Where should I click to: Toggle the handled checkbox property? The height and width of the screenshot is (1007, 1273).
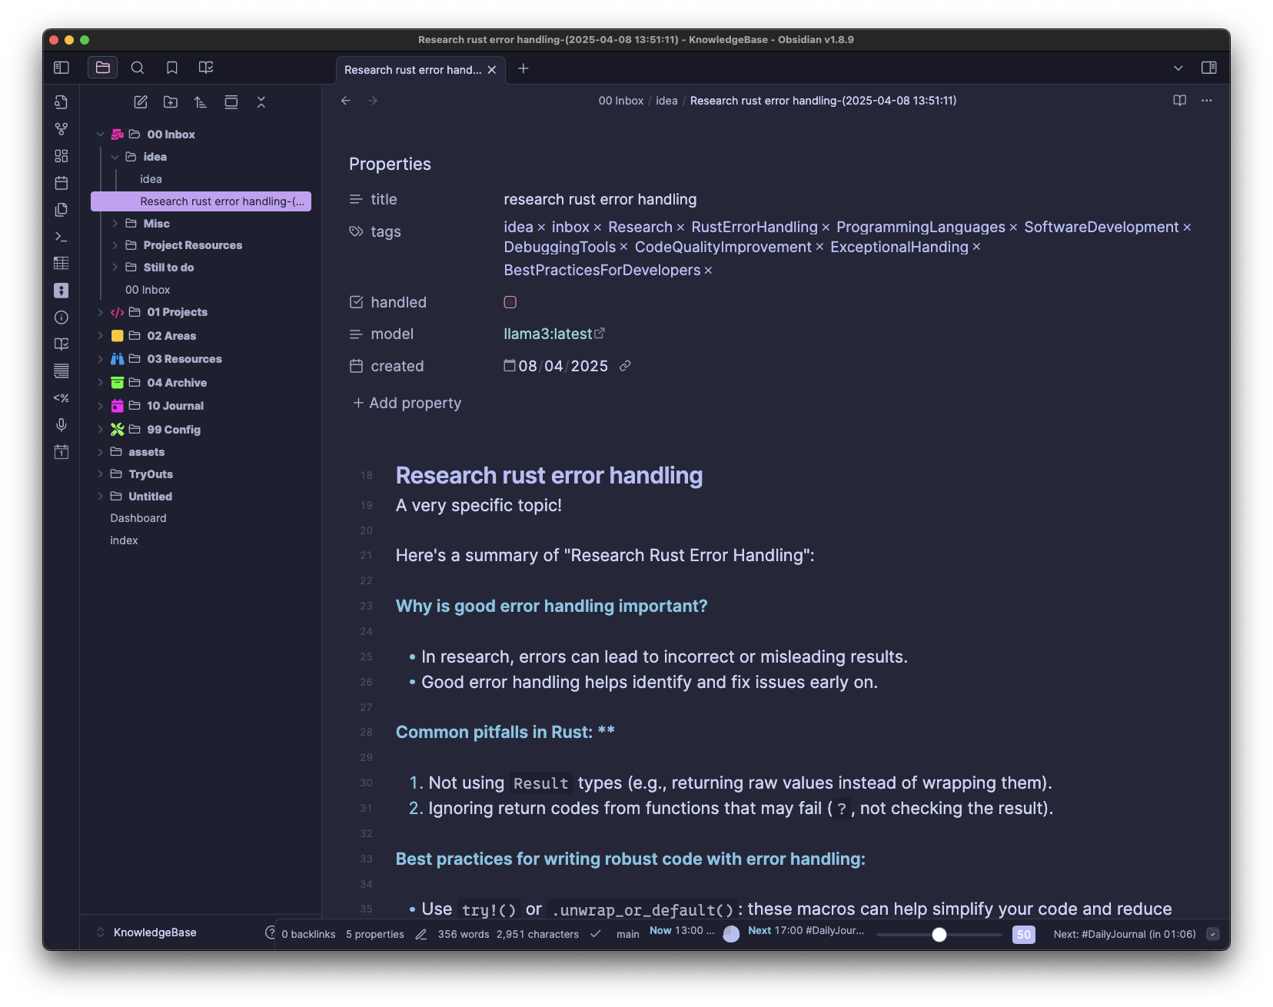click(510, 302)
